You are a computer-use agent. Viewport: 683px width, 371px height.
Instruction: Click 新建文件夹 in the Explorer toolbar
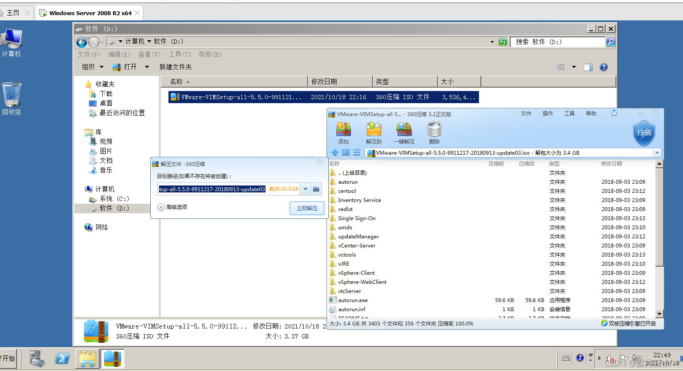[175, 67]
